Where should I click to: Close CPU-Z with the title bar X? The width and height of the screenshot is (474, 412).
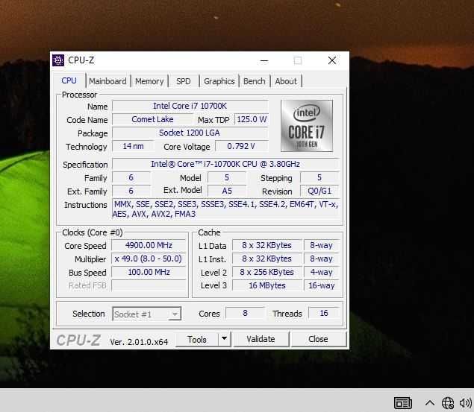332,60
